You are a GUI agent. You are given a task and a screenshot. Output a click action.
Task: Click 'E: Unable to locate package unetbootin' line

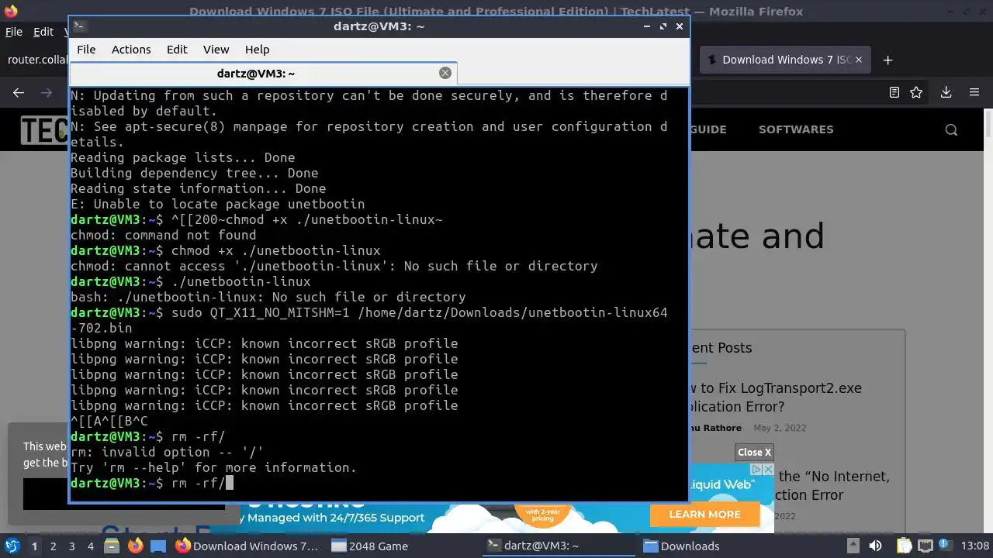pos(217,204)
